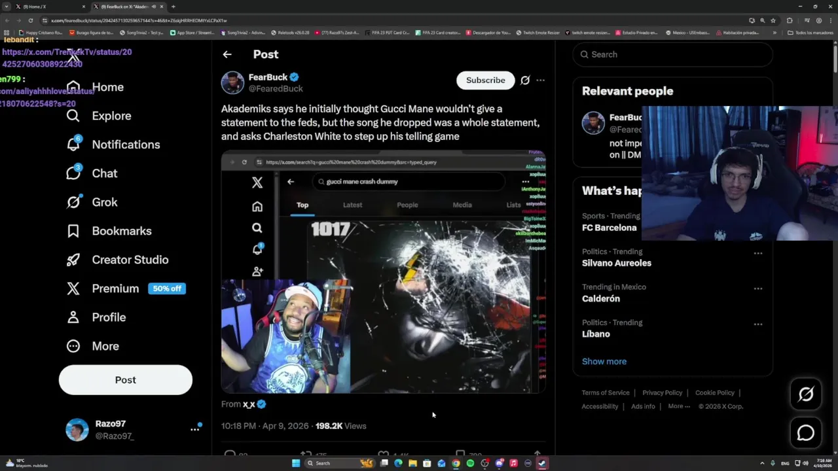Show hidden system tray icons
Screen dimensions: 838x471
pos(762,463)
